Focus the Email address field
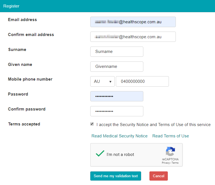This screenshot has width=215, height=185. (133, 22)
